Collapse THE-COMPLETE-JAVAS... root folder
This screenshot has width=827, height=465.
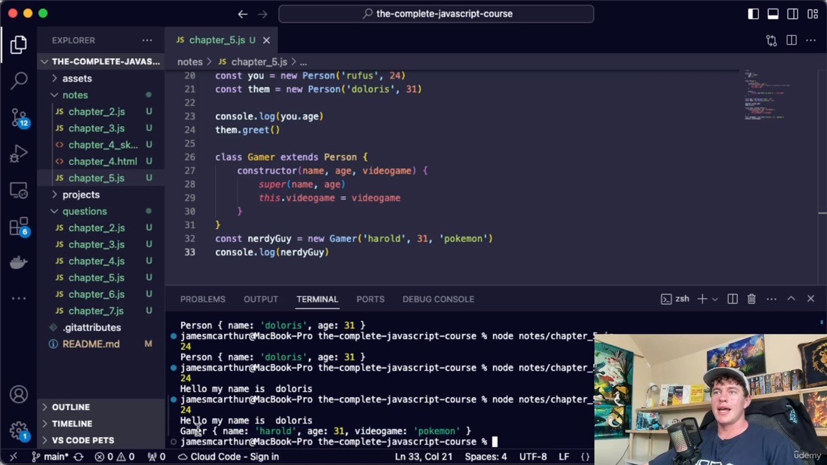click(x=101, y=61)
